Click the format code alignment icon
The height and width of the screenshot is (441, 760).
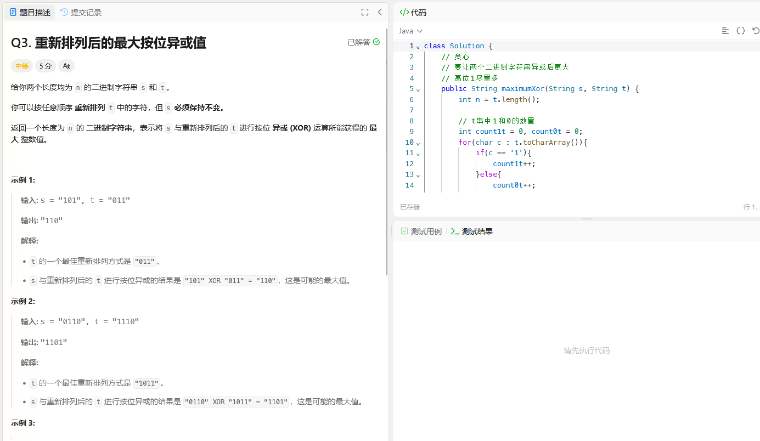pyautogui.click(x=725, y=31)
